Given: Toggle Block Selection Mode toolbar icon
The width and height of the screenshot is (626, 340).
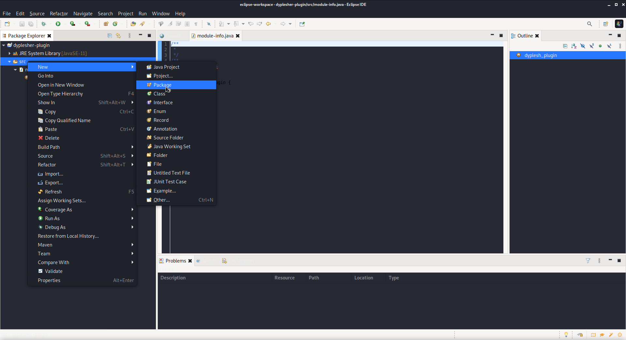Looking at the screenshot, I should pyautogui.click(x=187, y=24).
